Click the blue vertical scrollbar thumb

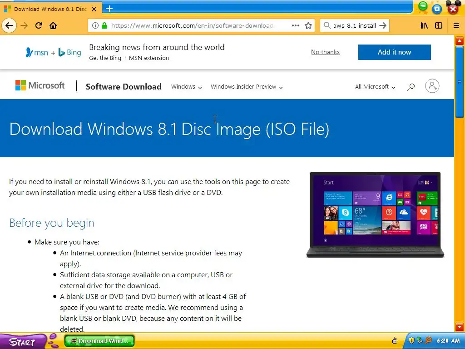460,82
